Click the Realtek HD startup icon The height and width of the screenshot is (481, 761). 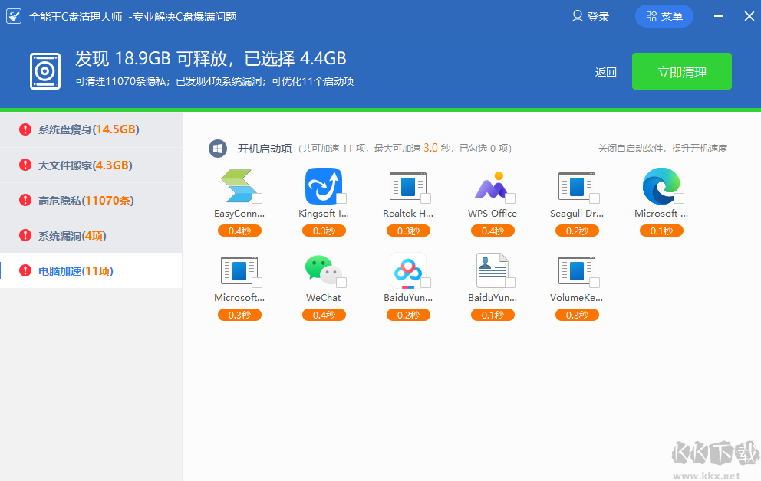point(407,186)
